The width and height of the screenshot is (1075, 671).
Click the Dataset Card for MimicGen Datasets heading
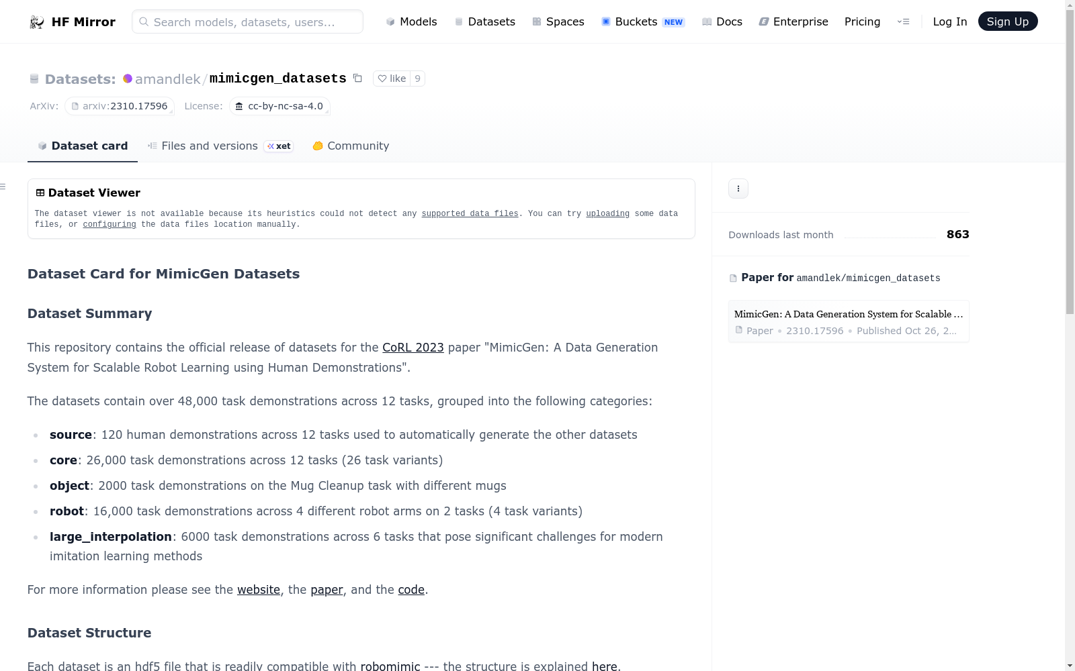pos(164,274)
